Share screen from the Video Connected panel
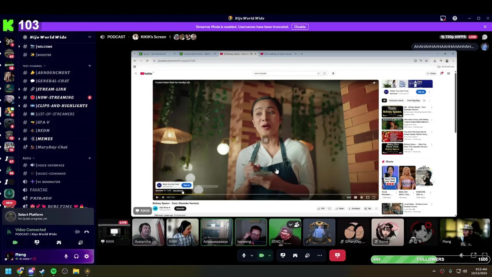The width and height of the screenshot is (492, 277). (x=37, y=242)
